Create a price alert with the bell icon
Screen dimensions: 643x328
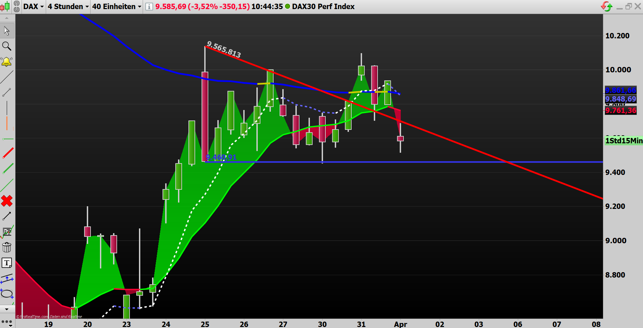coord(7,61)
